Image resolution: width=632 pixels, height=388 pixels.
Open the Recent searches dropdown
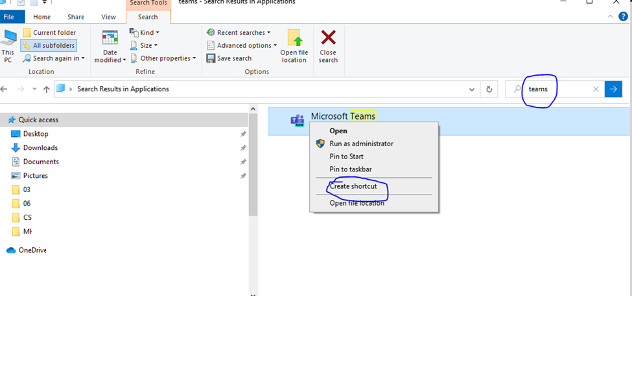pos(239,32)
